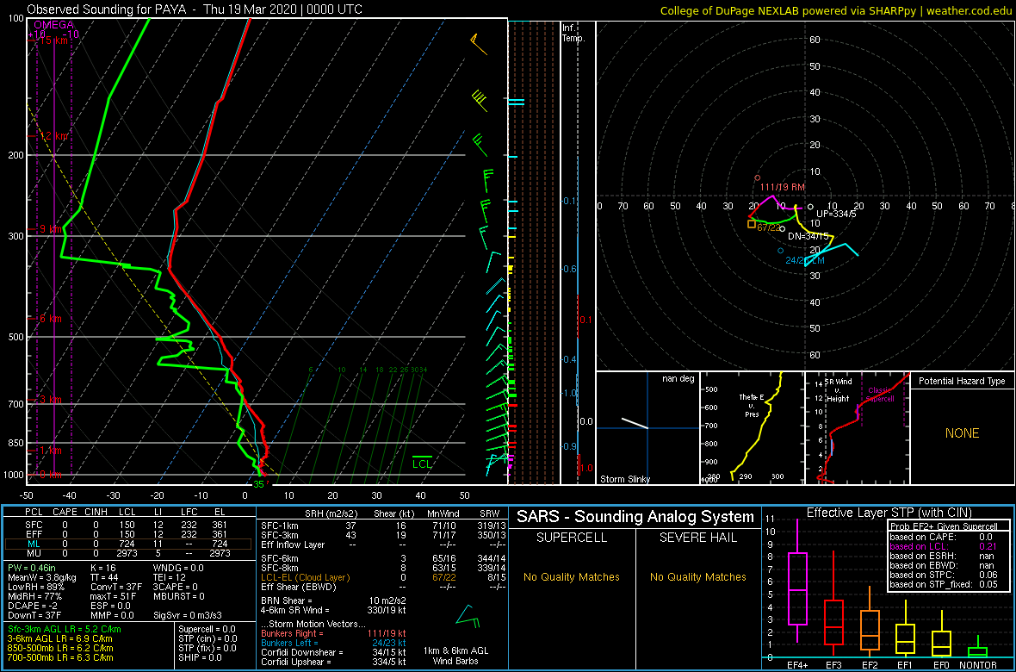Click the 'DN=34/15' hodograph label

[x=808, y=237]
